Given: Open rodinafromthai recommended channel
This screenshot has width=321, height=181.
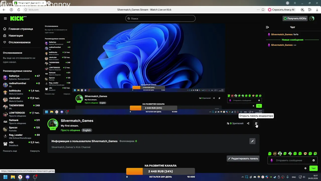Looking at the screenshot, I should coord(21,85).
